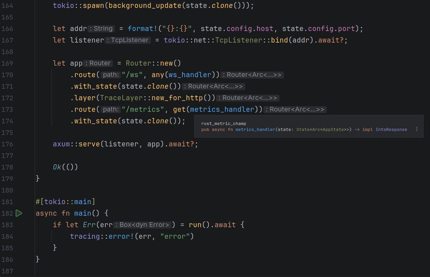Expand the Router<Arc<...>> hint on the /metrics line
Screen dimensions: 430x277
coord(295,109)
